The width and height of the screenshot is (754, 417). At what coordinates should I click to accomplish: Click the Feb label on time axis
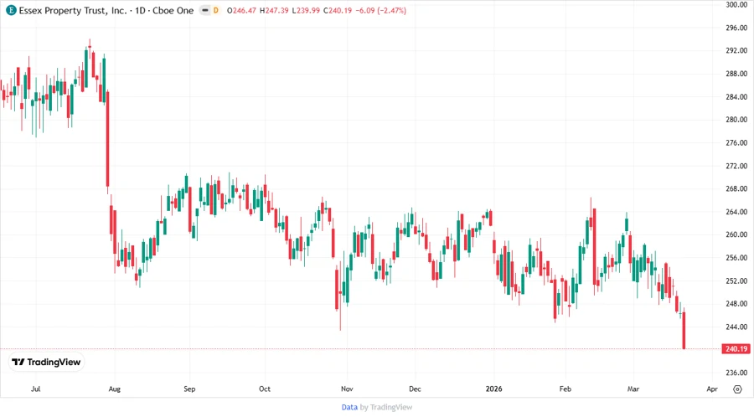tap(565, 389)
